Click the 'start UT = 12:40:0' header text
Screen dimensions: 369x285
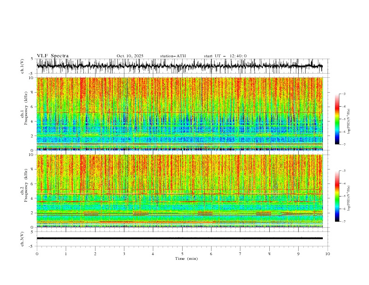pos(225,56)
